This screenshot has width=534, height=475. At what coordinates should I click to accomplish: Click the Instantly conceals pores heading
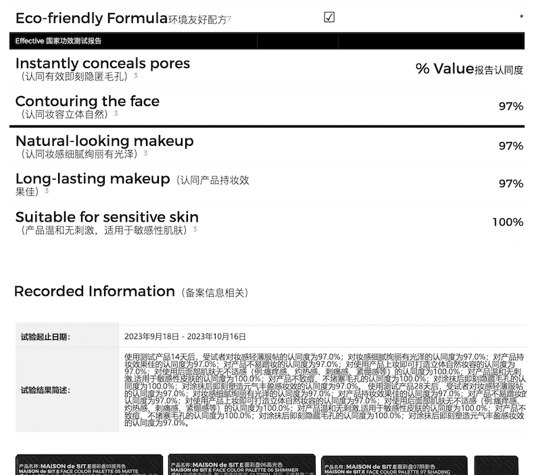pyautogui.click(x=103, y=64)
